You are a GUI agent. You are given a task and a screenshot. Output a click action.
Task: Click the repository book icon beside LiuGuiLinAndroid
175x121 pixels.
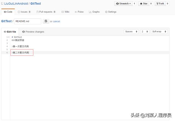click(x=2, y=4)
